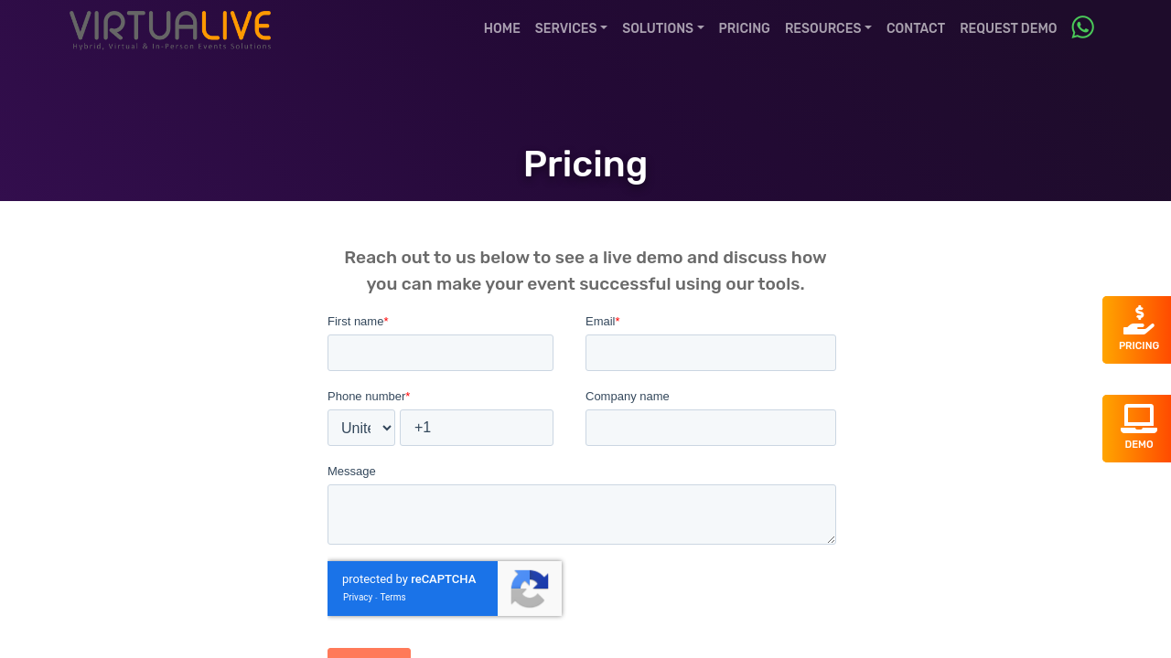Click inside the Message text area

[581, 515]
